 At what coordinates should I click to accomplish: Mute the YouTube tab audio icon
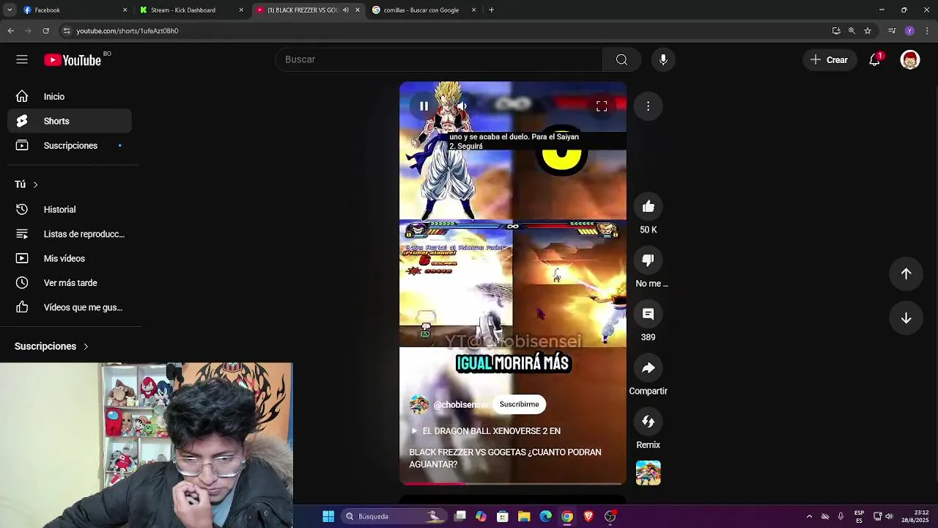point(345,10)
